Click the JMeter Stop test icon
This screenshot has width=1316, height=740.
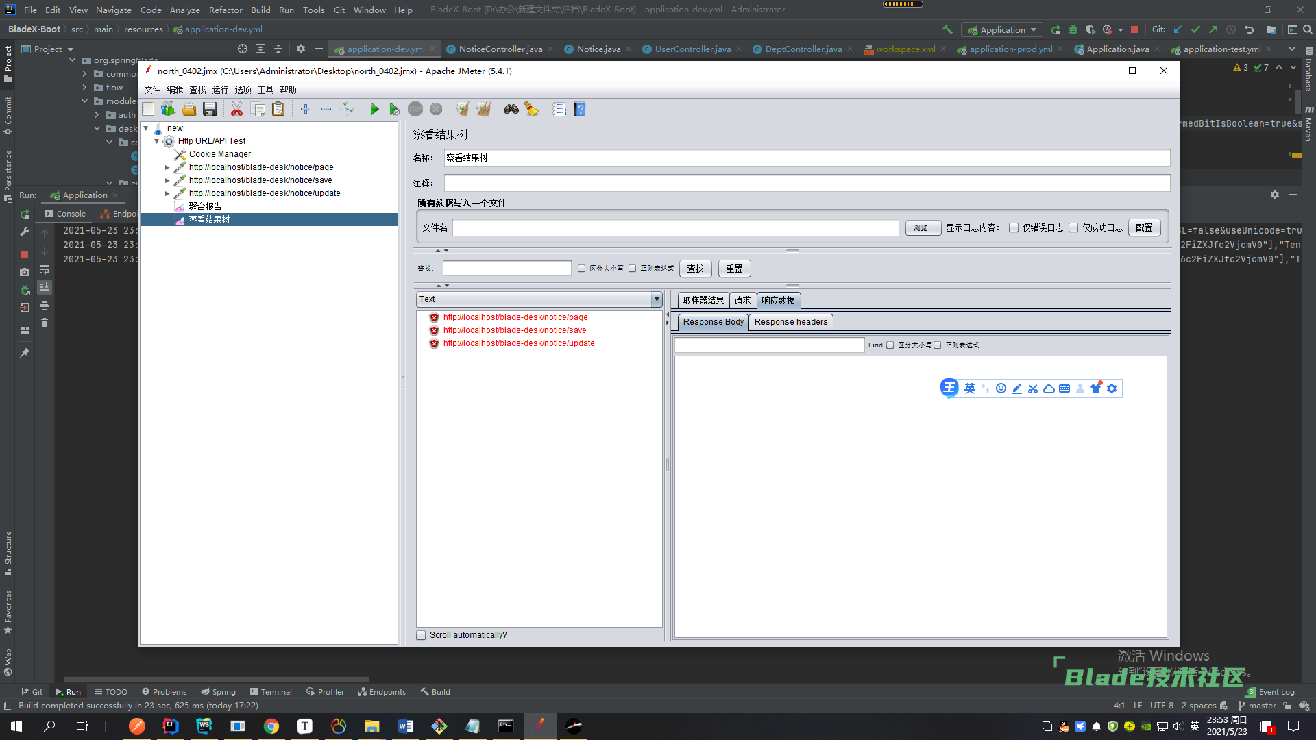point(415,109)
